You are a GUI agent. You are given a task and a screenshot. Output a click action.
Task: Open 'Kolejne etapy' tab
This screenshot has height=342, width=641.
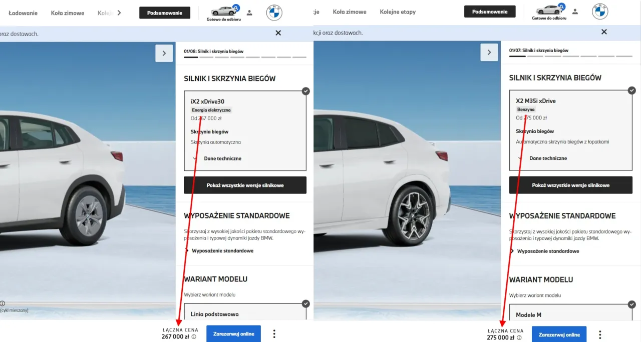(398, 12)
